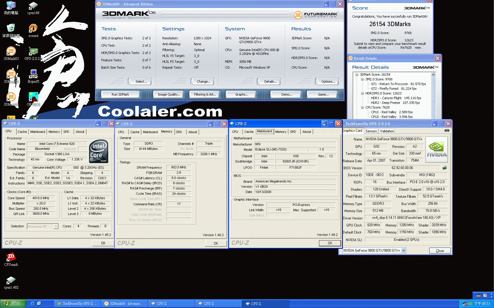
Task: Click the GT1 - Return To Proxycon result row
Action: [398, 84]
